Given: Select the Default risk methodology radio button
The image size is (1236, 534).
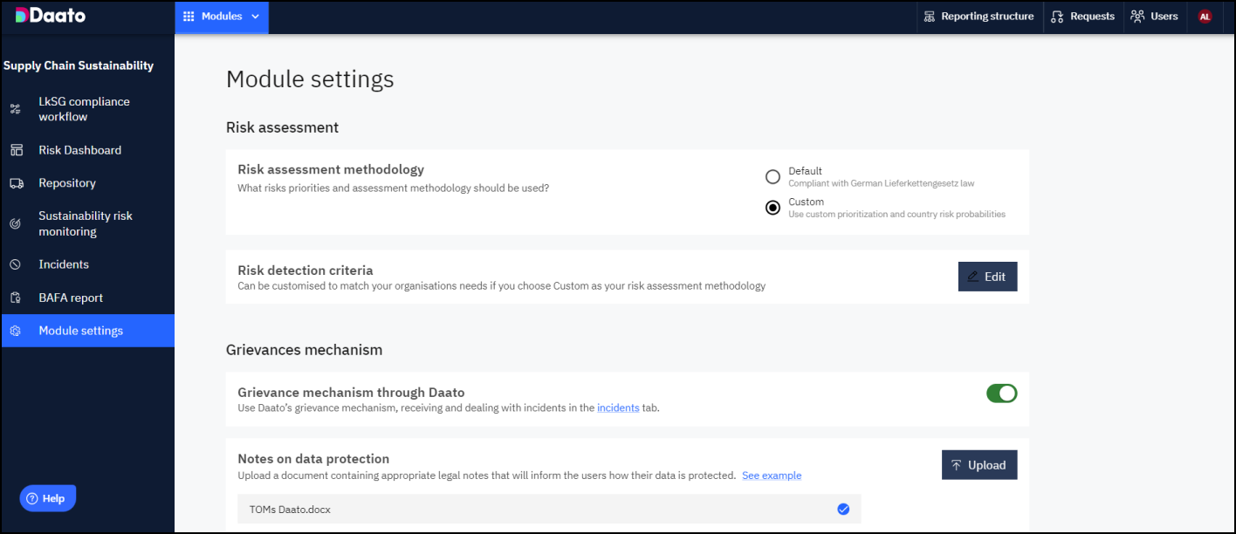Looking at the screenshot, I should click(772, 177).
